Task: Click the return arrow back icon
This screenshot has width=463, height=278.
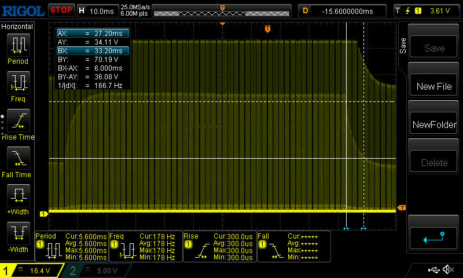Action: [434, 237]
